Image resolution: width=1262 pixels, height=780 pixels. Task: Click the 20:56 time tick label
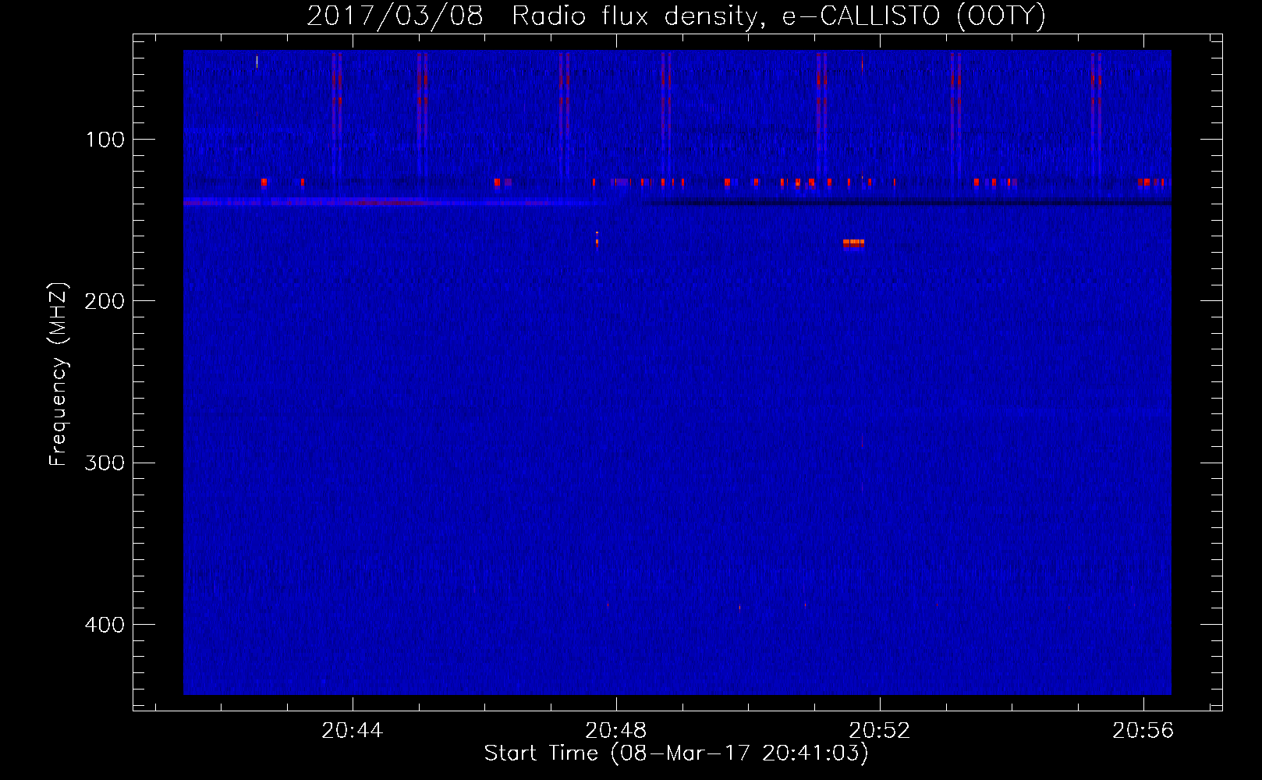[x=1143, y=731]
